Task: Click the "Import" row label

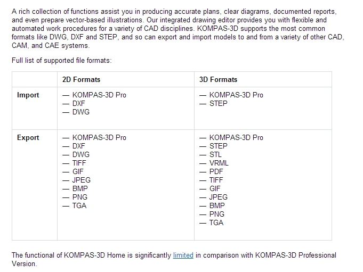Action: 28,95
